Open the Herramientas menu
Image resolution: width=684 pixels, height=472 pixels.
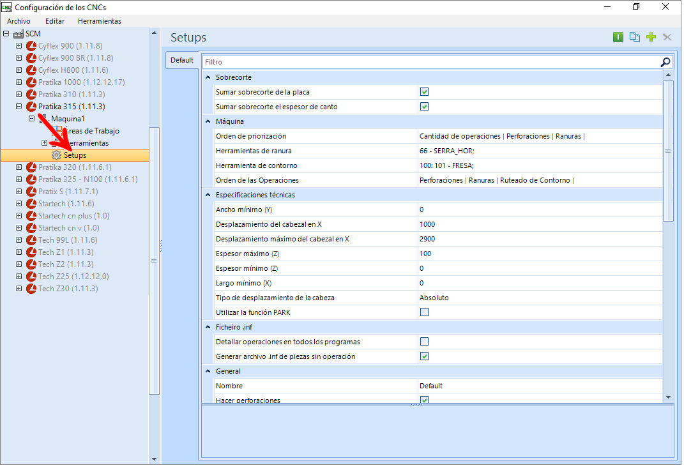100,21
